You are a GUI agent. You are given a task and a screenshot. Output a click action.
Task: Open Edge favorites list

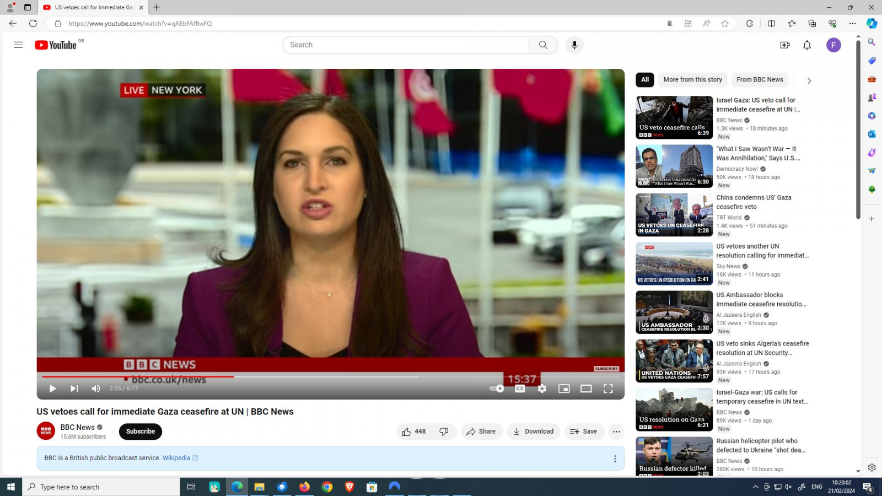coord(792,24)
